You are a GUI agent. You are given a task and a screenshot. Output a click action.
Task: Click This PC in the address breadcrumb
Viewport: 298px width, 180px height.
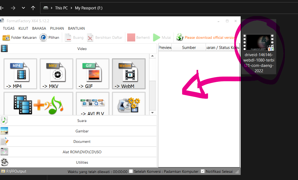[x=61, y=8]
